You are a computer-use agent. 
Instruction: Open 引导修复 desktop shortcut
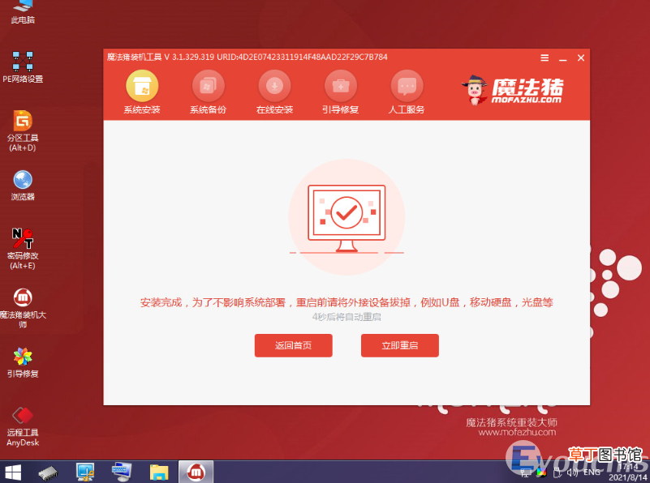pos(23,363)
